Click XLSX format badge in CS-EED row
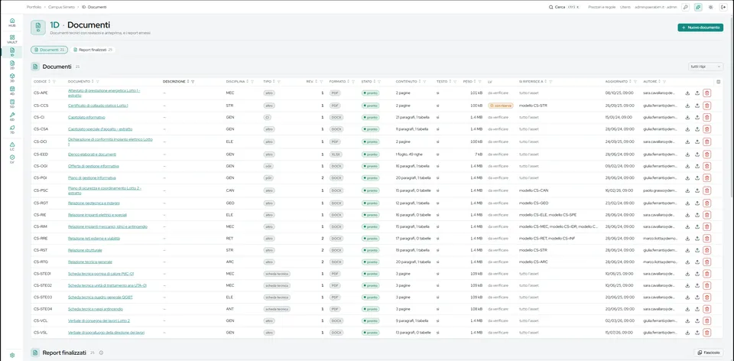 336,154
